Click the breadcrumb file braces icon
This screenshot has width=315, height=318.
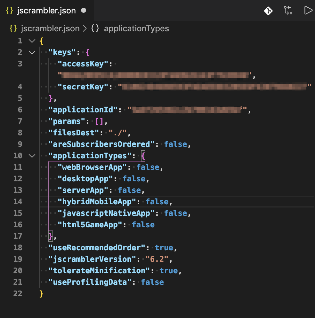click(x=13, y=28)
